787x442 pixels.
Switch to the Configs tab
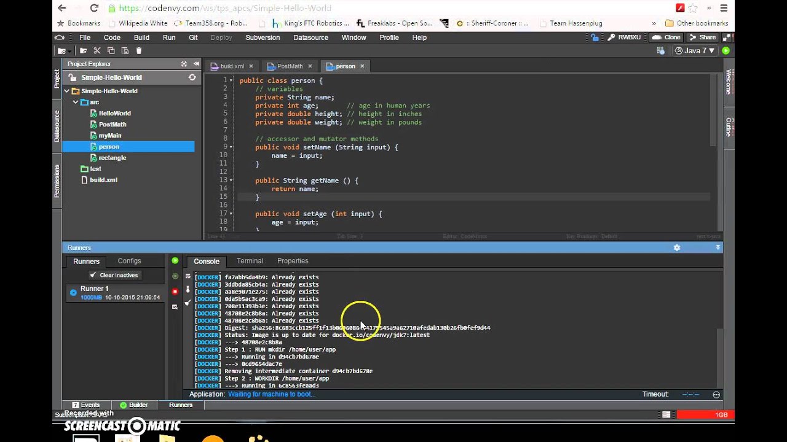tap(129, 261)
